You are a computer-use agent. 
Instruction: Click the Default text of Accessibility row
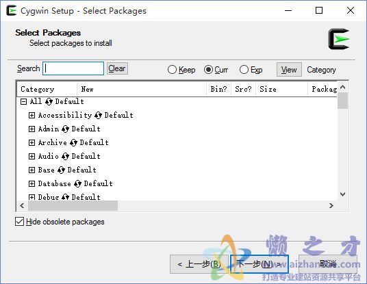118,115
